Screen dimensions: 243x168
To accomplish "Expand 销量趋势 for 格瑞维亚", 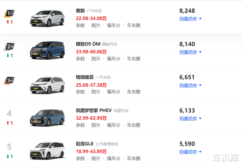I will tap(190, 86).
